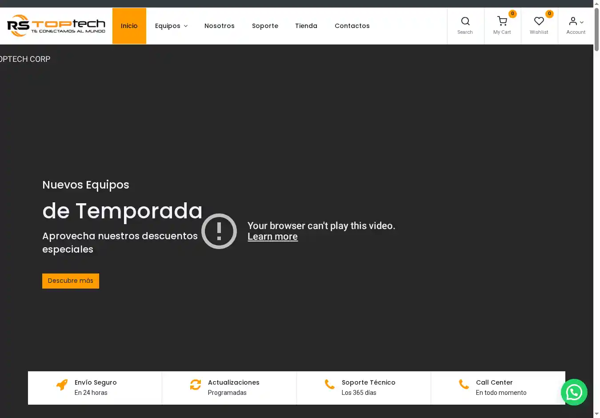The image size is (600, 418).
Task: Navigate to Soporte menu item
Action: [265, 26]
